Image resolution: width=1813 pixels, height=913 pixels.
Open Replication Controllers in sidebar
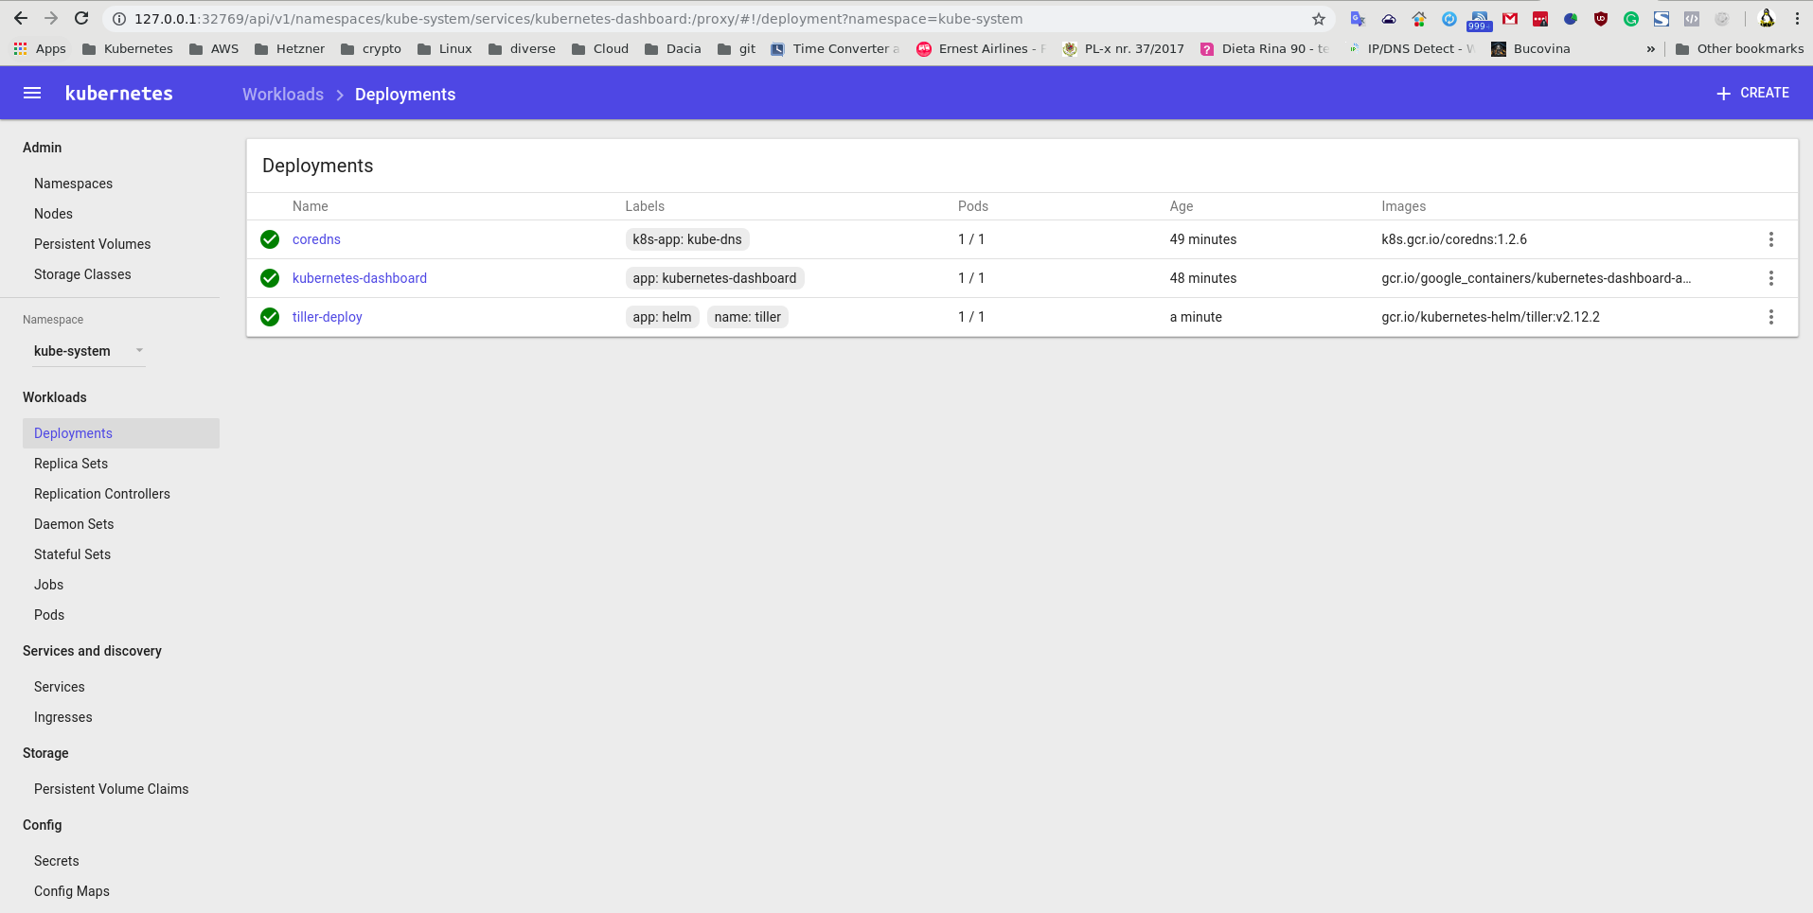[102, 494]
